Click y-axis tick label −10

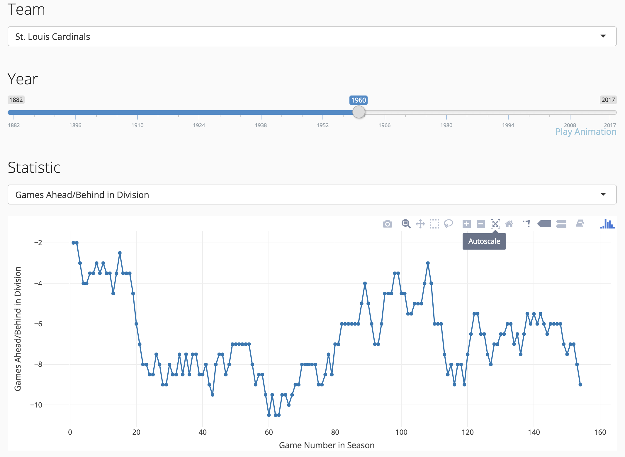click(x=36, y=405)
